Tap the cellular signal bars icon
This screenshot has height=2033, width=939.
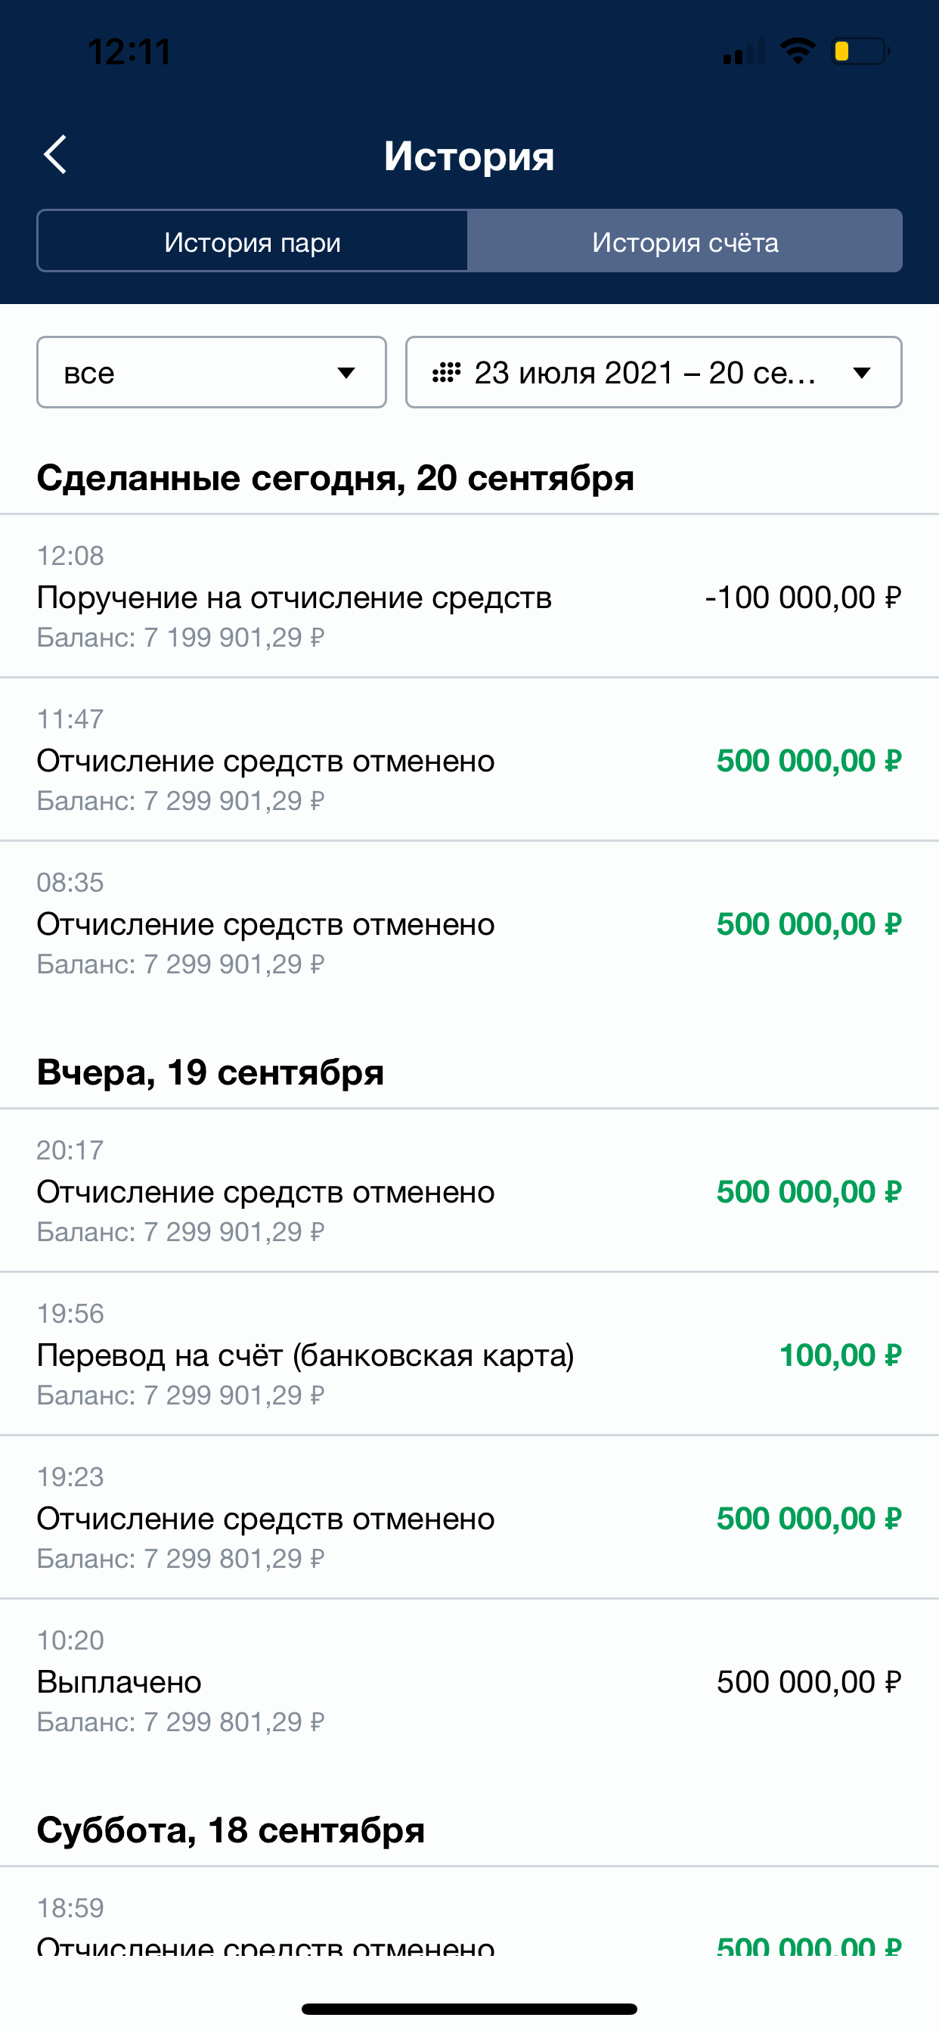pyautogui.click(x=743, y=52)
